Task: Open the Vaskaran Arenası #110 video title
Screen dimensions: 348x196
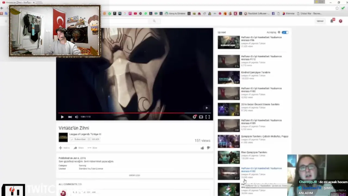Action: 261,58
